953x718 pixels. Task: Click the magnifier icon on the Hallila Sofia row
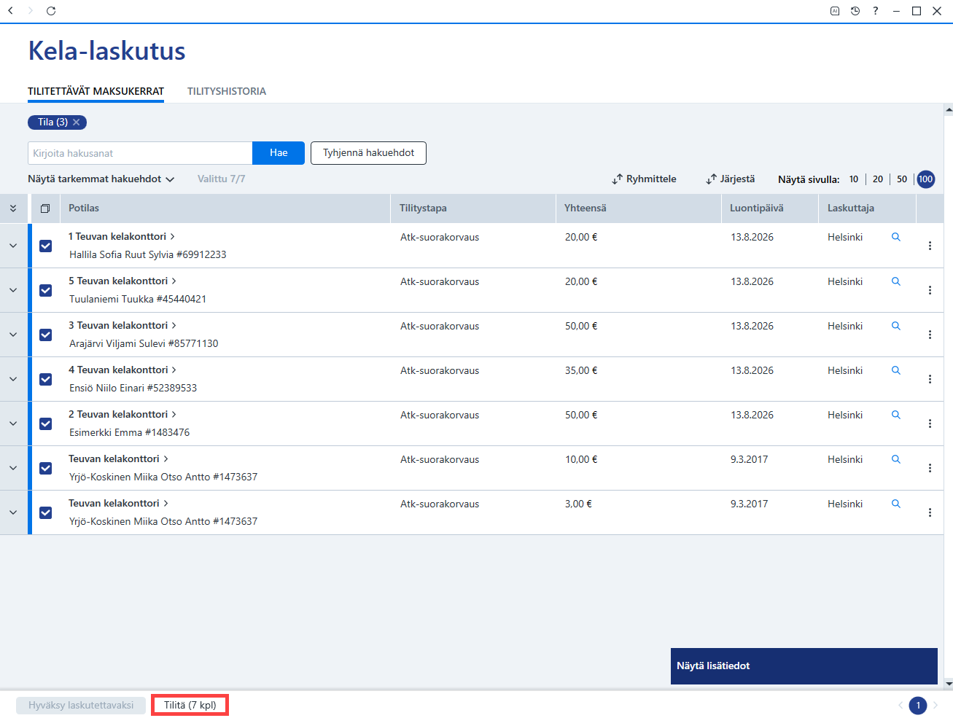(896, 237)
